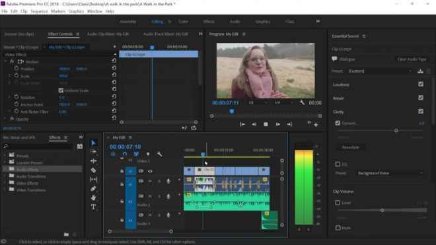Switch to the Audio workspace tab
This screenshot has height=245, width=436.
[235, 21]
